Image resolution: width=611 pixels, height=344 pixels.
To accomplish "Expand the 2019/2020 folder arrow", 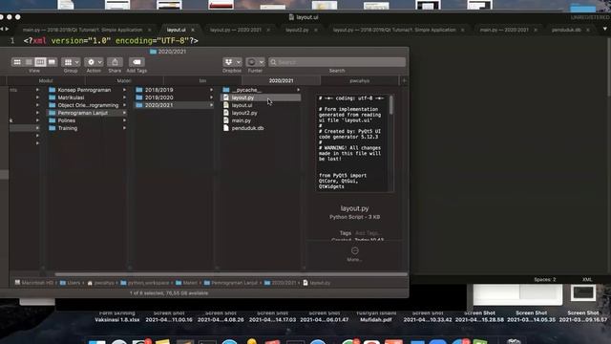I will (212, 97).
